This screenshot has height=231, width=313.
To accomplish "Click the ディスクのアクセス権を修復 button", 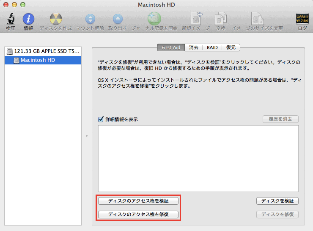I will pos(138,214).
